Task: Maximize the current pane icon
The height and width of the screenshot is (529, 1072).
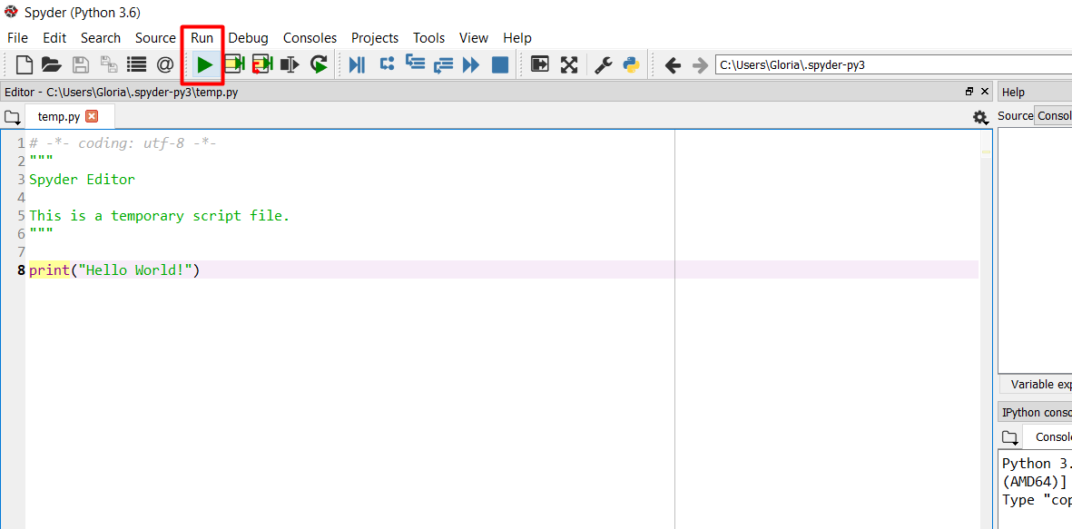Action: (540, 64)
